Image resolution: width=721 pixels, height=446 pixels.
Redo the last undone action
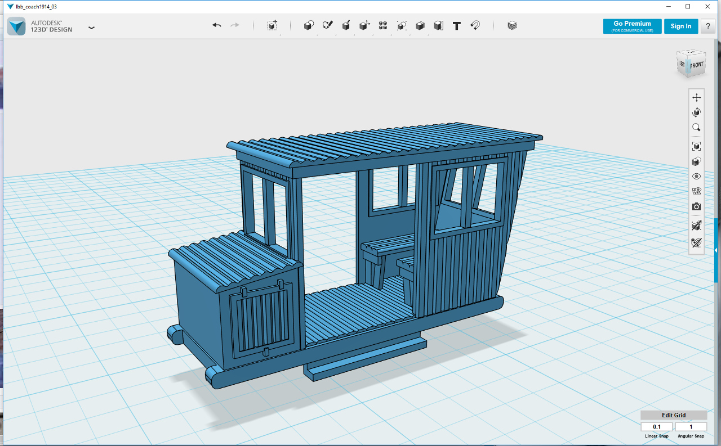click(x=235, y=25)
